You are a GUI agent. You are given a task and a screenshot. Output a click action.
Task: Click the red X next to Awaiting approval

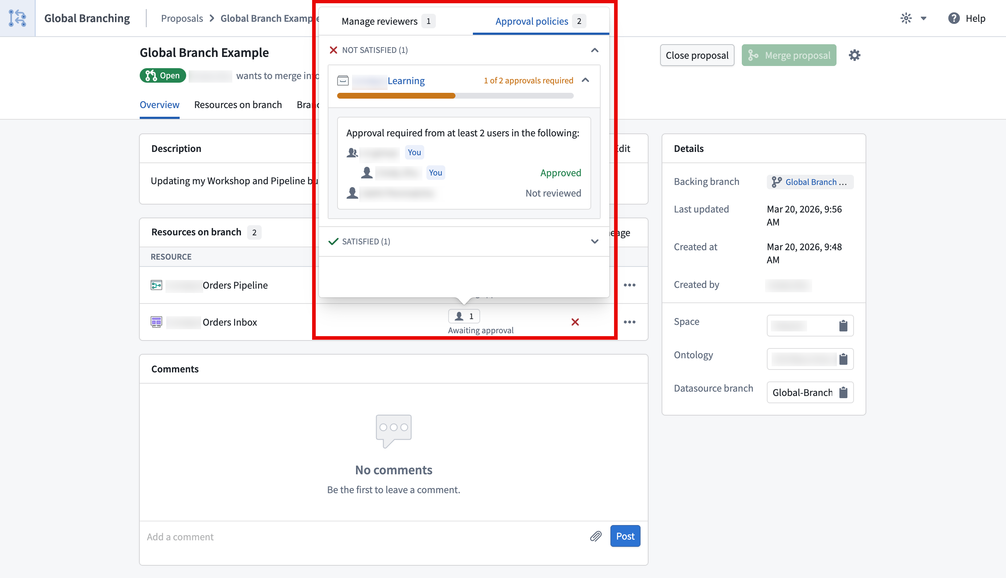[x=575, y=322]
